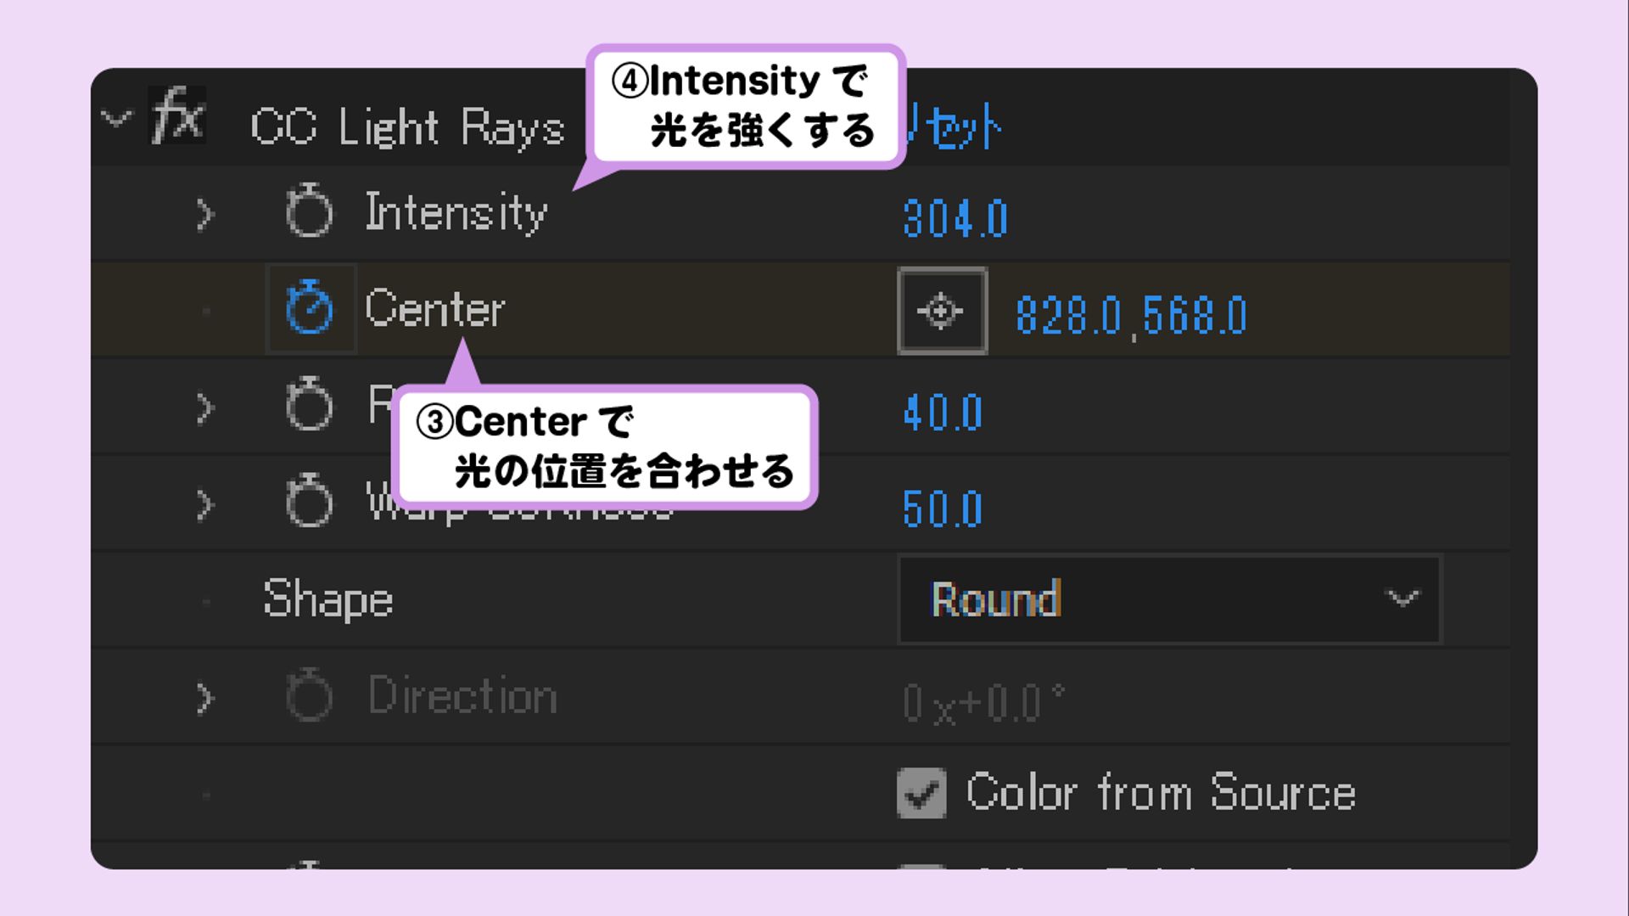Click the blue reset link
1629x916 pixels.
tap(954, 127)
